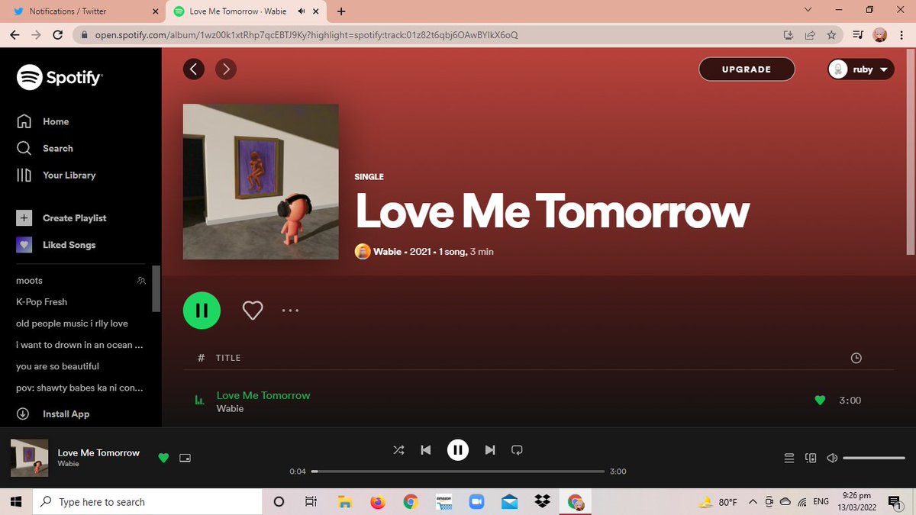The height and width of the screenshot is (515, 916).
Task: Open Liked Songs heart tile
Action: [24, 245]
